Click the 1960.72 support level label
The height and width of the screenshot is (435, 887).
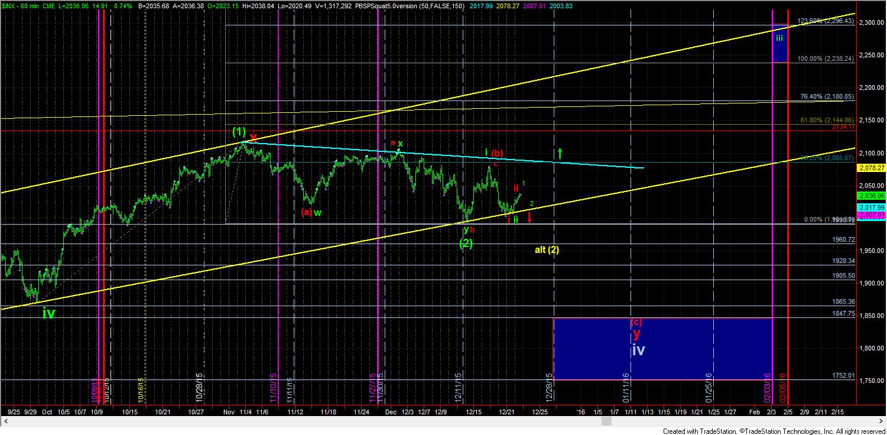click(843, 240)
